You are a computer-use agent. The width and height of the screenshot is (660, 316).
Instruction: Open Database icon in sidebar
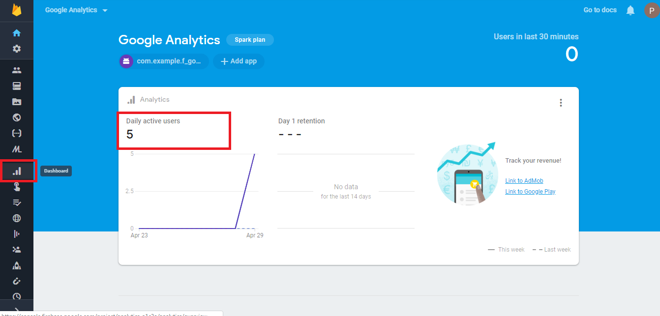(x=17, y=86)
